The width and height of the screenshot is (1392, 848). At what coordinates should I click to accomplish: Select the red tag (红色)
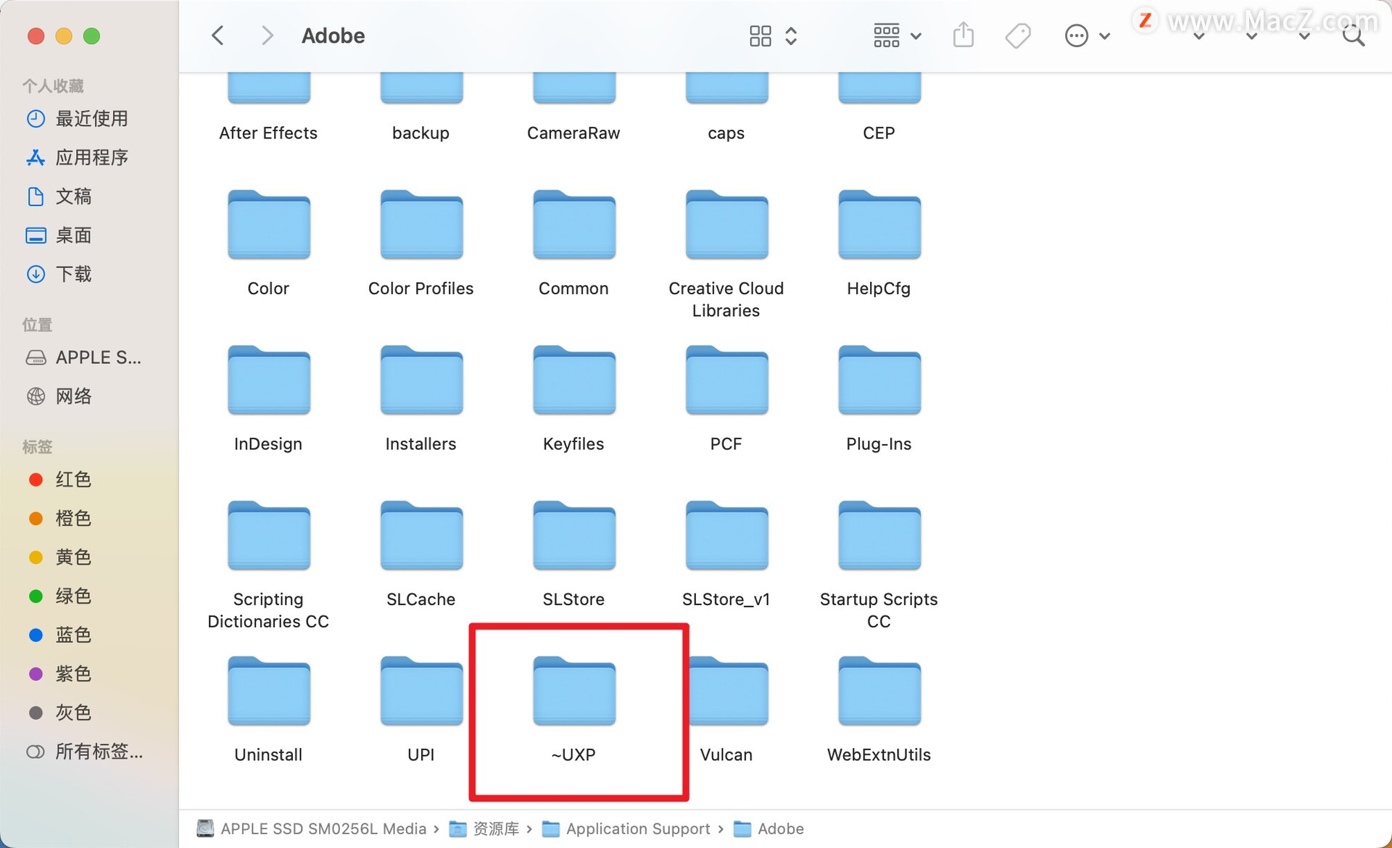[x=59, y=479]
